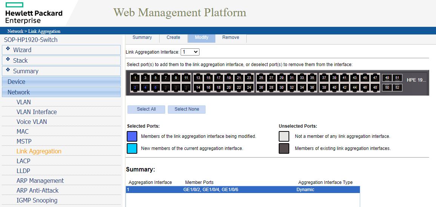The image size is (436, 207).
Task: Deselect member port 2 on the switch panel
Action: coord(135,88)
